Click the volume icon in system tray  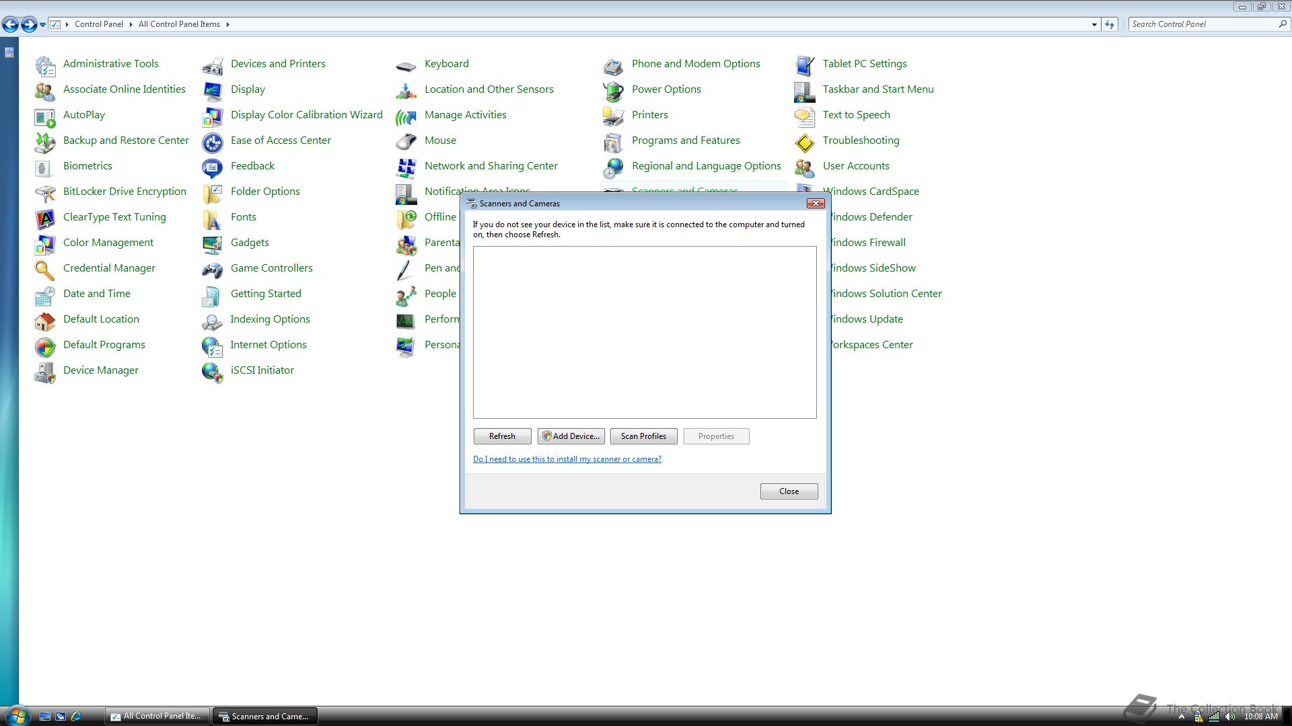pyautogui.click(x=1231, y=717)
